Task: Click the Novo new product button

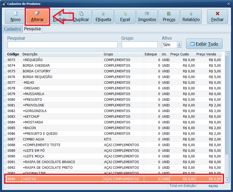Action: coord(15,17)
